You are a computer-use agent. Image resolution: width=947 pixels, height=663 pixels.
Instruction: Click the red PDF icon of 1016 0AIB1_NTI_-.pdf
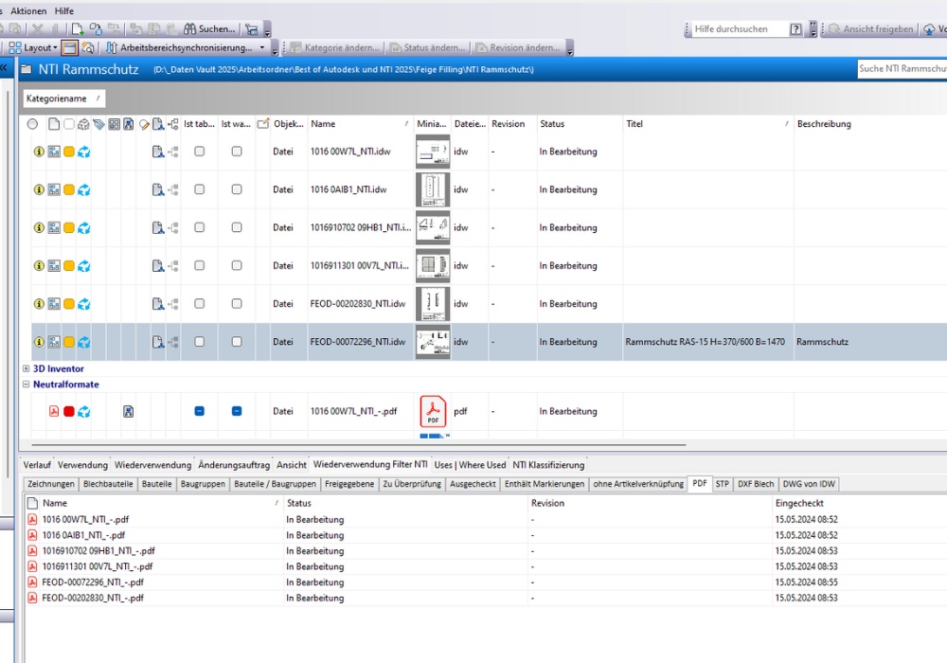(32, 535)
